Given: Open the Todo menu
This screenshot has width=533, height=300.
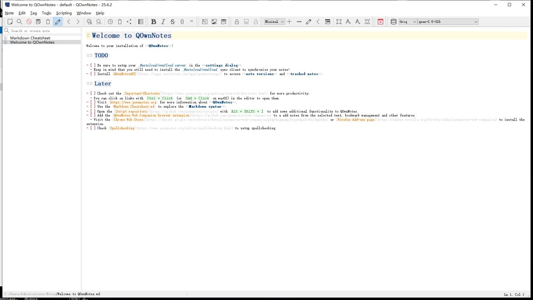Looking at the screenshot, I should [46, 13].
